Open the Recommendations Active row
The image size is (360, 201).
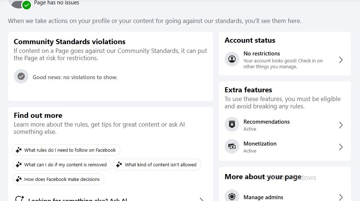pos(266,125)
